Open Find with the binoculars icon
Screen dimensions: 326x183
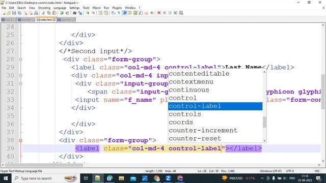coord(74,13)
